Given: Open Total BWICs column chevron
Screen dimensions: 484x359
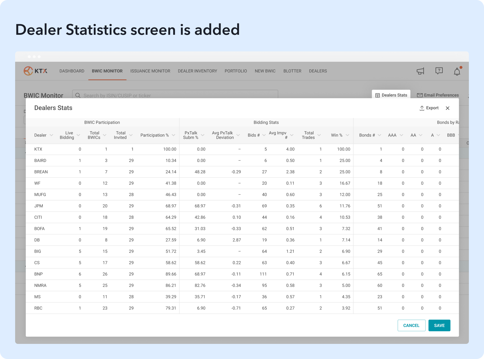Looking at the screenshot, I should pos(105,135).
